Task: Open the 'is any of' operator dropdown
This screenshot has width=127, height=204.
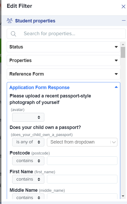Action: (x=28, y=142)
